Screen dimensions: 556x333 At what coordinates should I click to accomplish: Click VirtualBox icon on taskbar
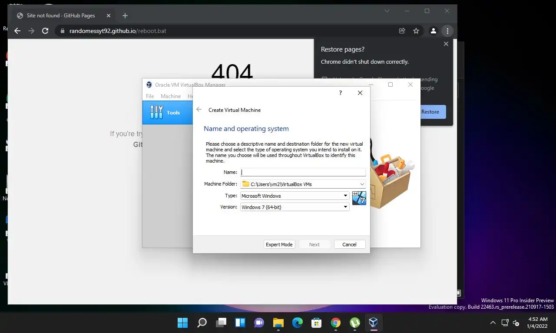(373, 323)
